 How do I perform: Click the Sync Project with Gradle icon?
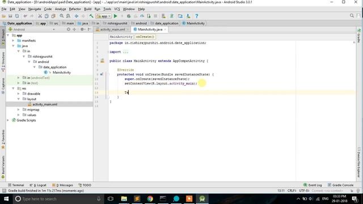172,16
